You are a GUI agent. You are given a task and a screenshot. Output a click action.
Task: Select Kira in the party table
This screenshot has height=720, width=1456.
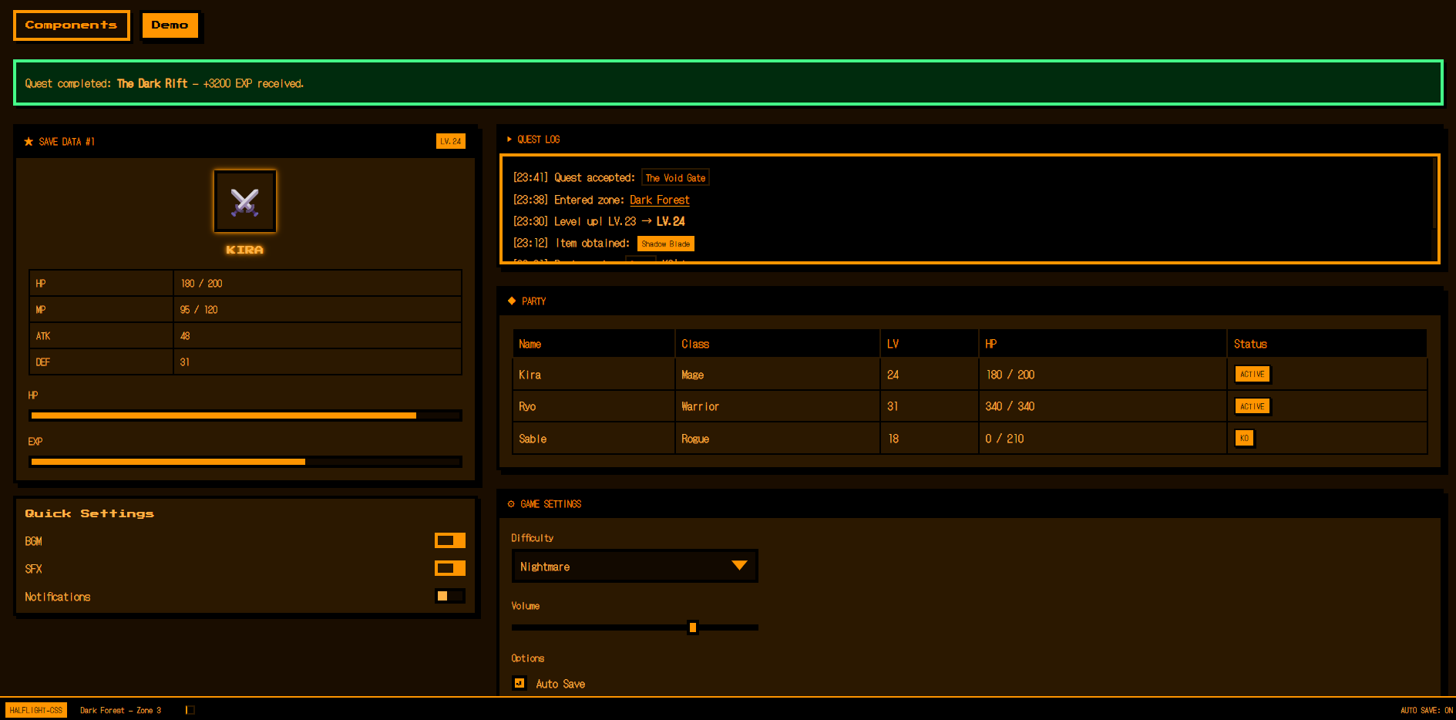pos(970,375)
